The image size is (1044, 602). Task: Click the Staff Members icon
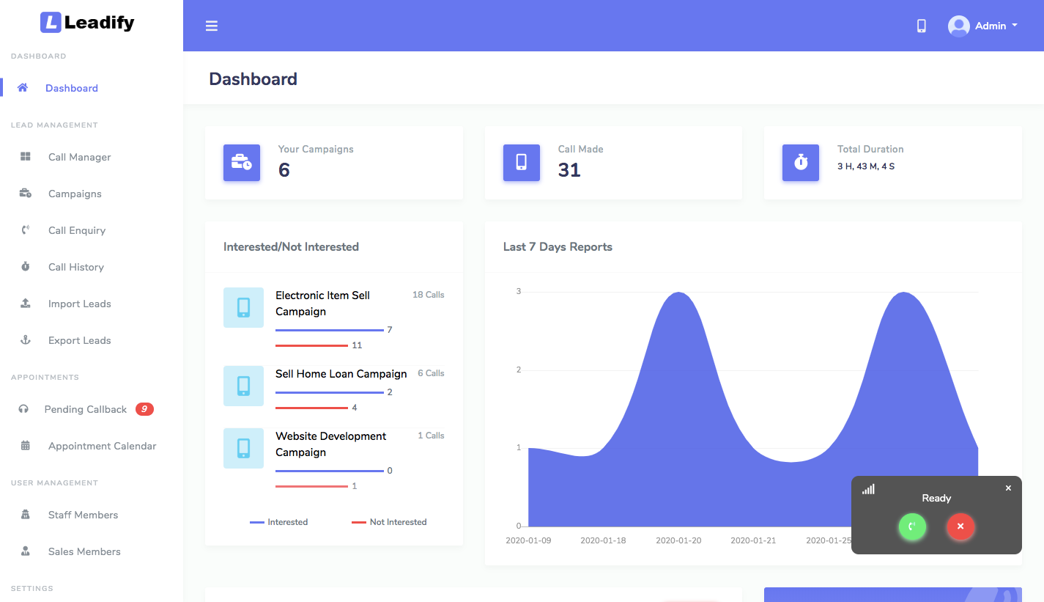point(26,515)
